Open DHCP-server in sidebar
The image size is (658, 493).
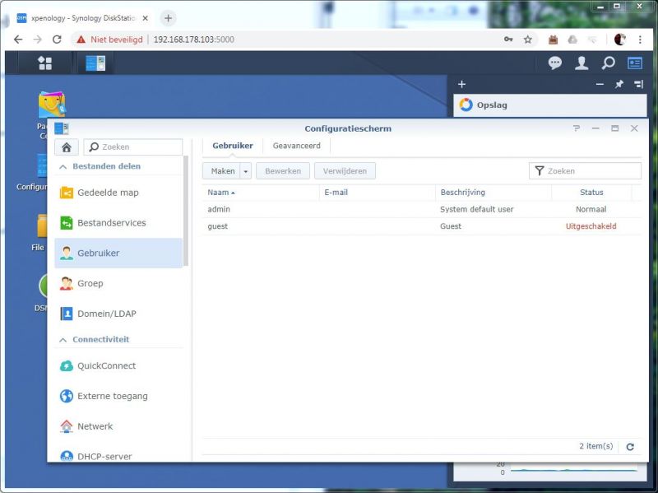(x=118, y=456)
